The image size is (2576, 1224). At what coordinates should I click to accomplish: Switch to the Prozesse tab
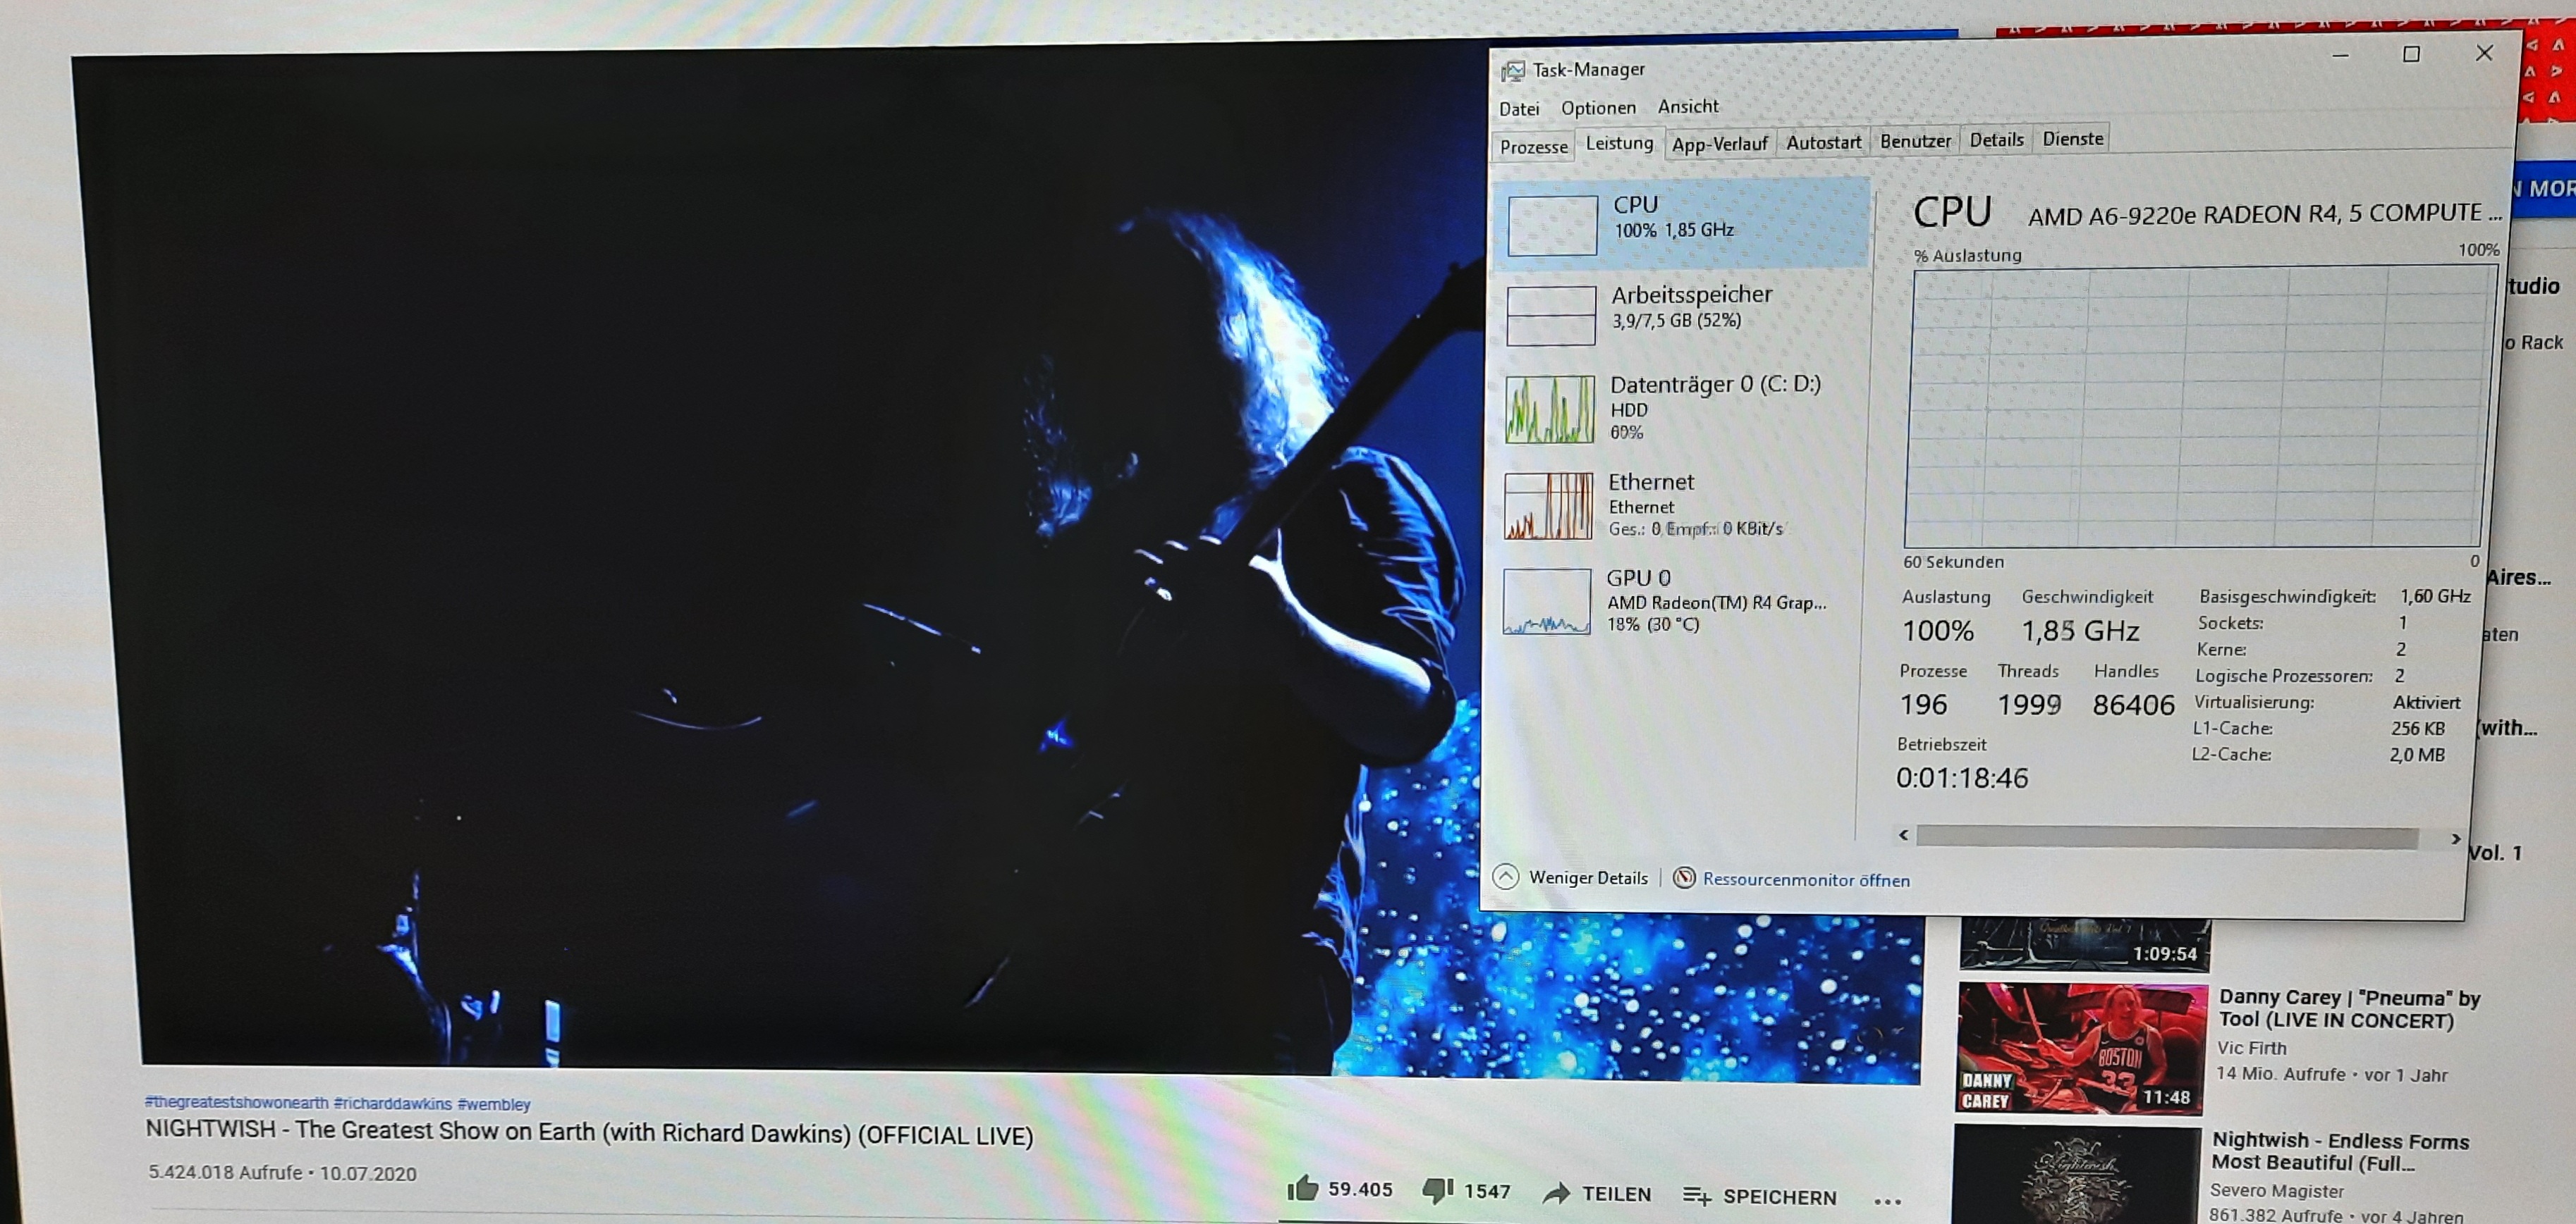click(x=1533, y=147)
